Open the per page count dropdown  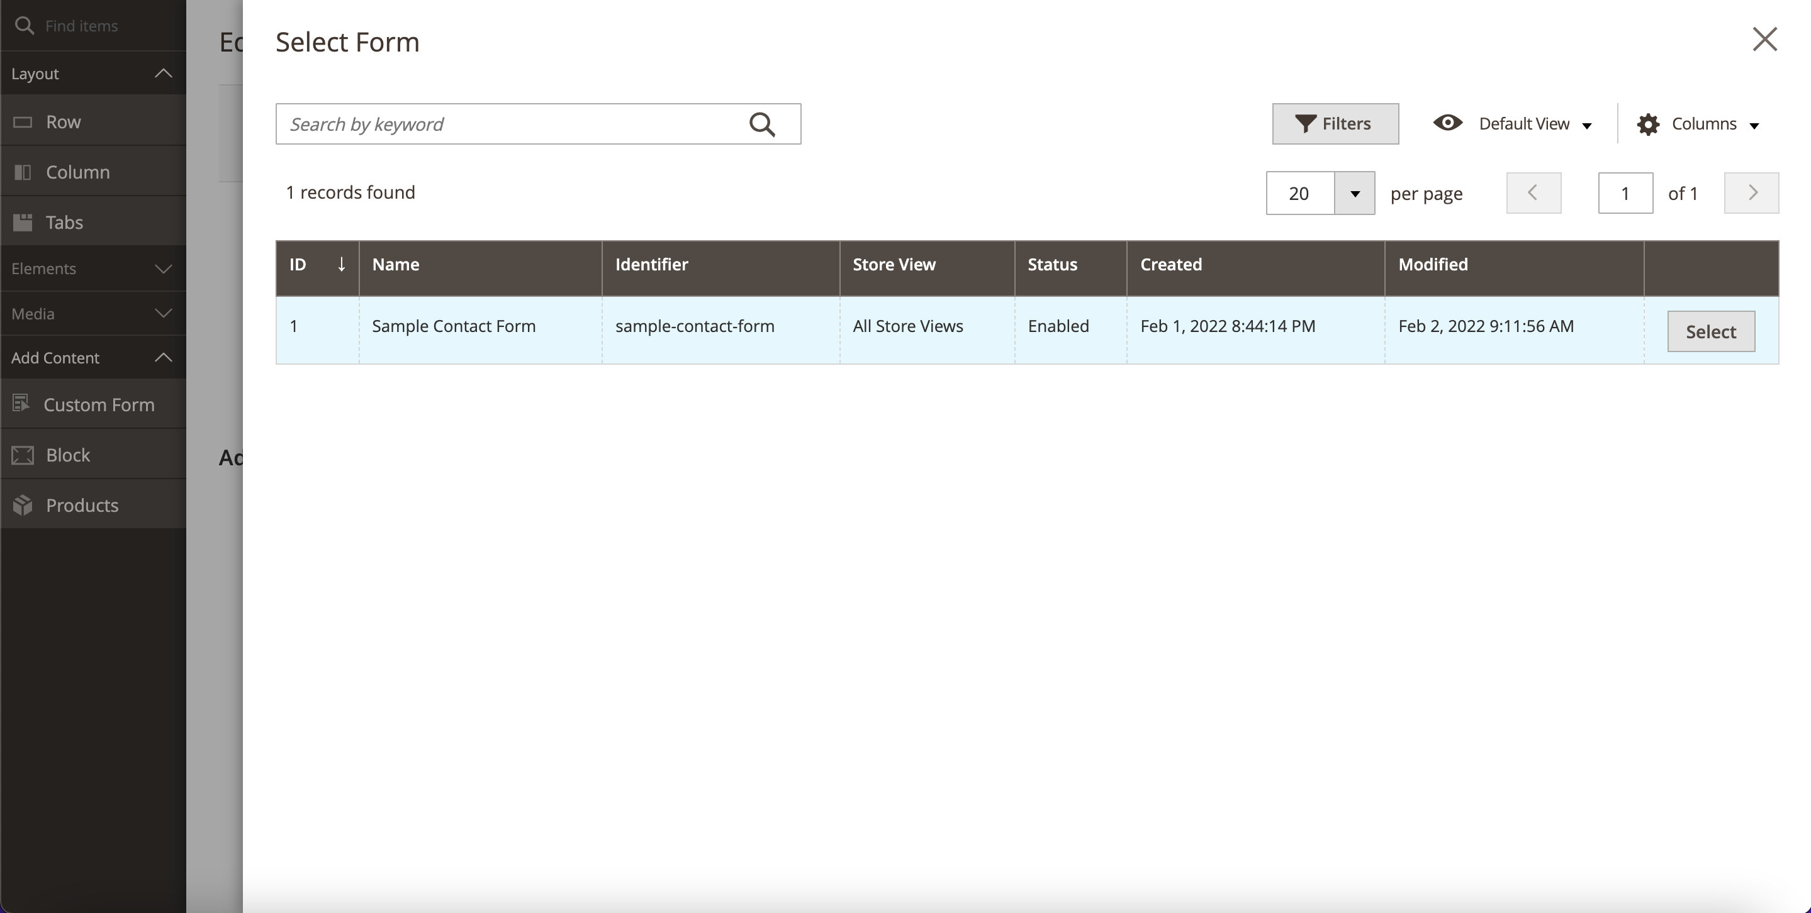click(x=1354, y=193)
